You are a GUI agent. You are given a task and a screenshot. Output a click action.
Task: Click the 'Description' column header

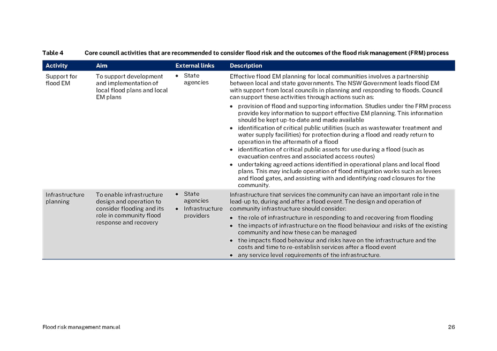[x=246, y=66]
